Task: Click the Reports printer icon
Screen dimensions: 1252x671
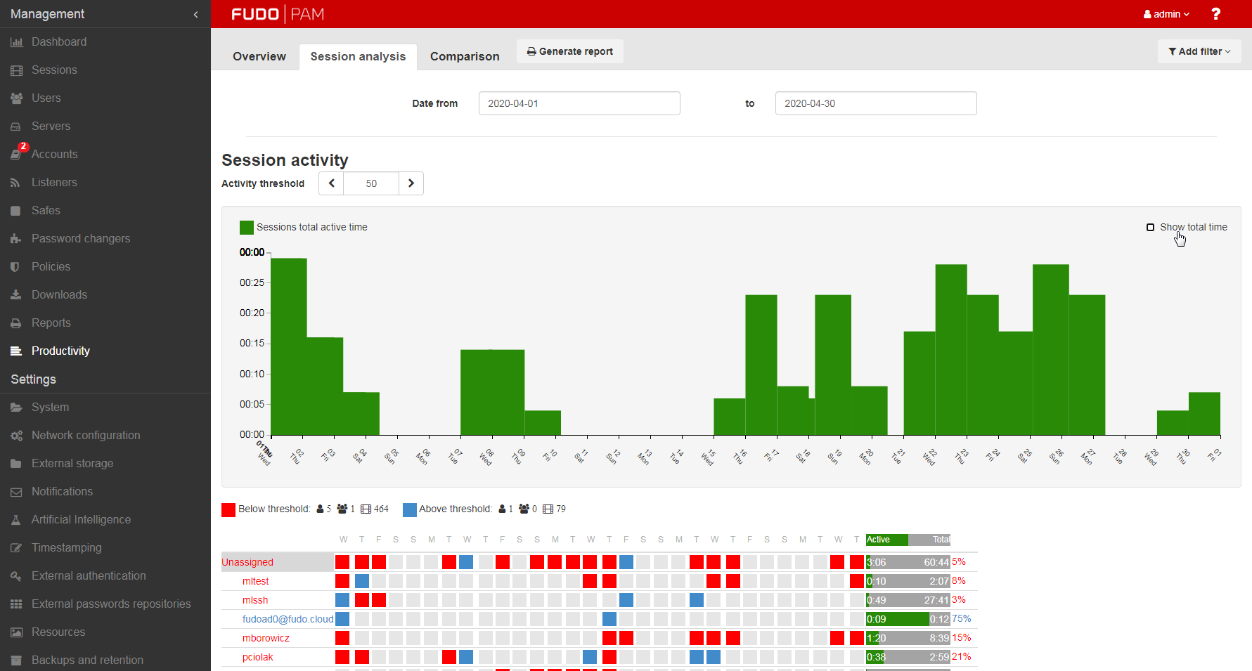Action: click(x=16, y=323)
